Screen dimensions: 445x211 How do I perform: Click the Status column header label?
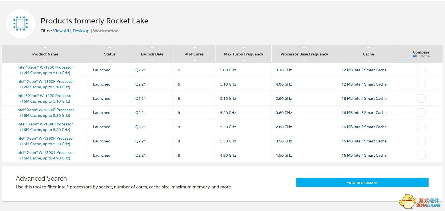click(110, 54)
